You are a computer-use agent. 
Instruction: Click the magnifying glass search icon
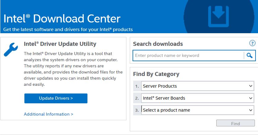tap(250, 56)
